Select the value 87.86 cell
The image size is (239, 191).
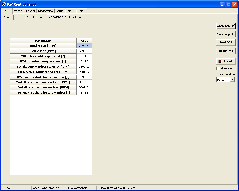tap(84, 93)
